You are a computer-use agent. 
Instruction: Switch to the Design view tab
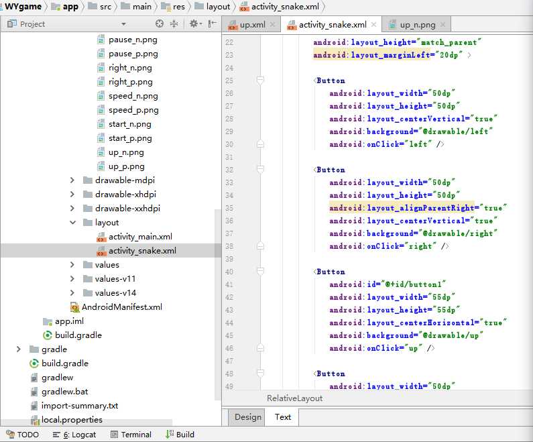click(248, 417)
